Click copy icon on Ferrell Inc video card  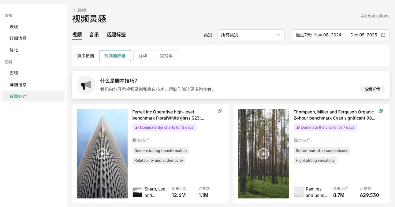point(219,111)
